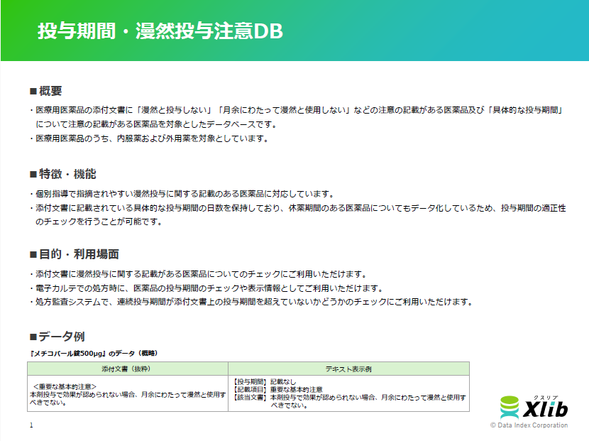Select the ■特徴・機能 heading

coord(63,174)
